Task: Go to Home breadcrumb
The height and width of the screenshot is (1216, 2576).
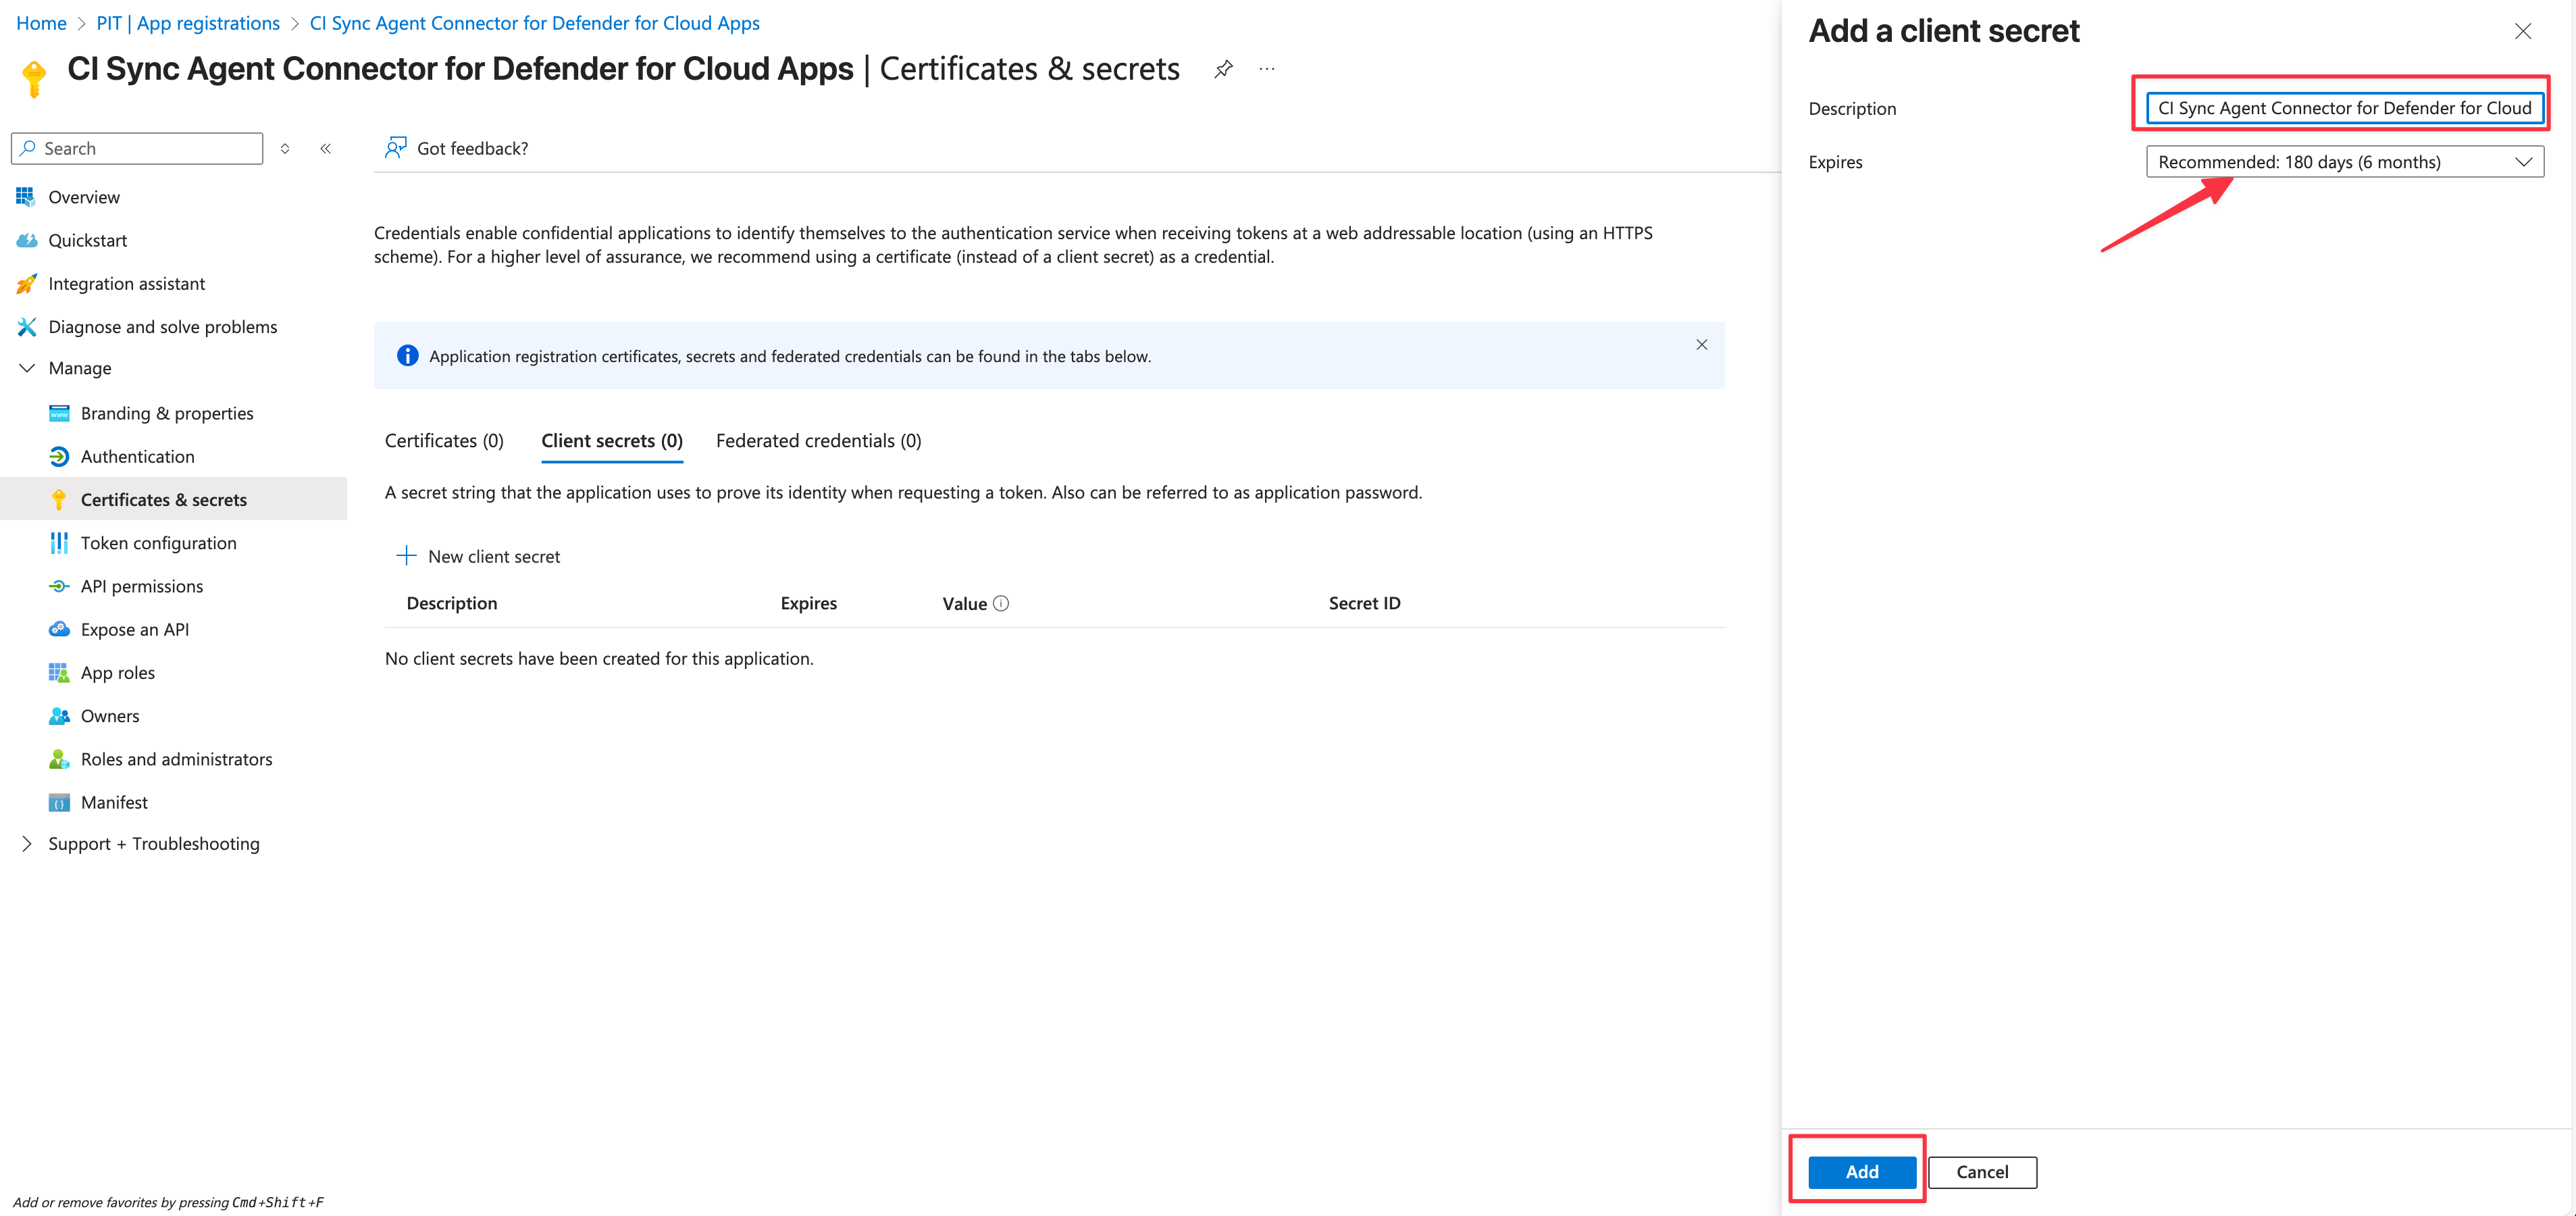Action: (x=41, y=23)
